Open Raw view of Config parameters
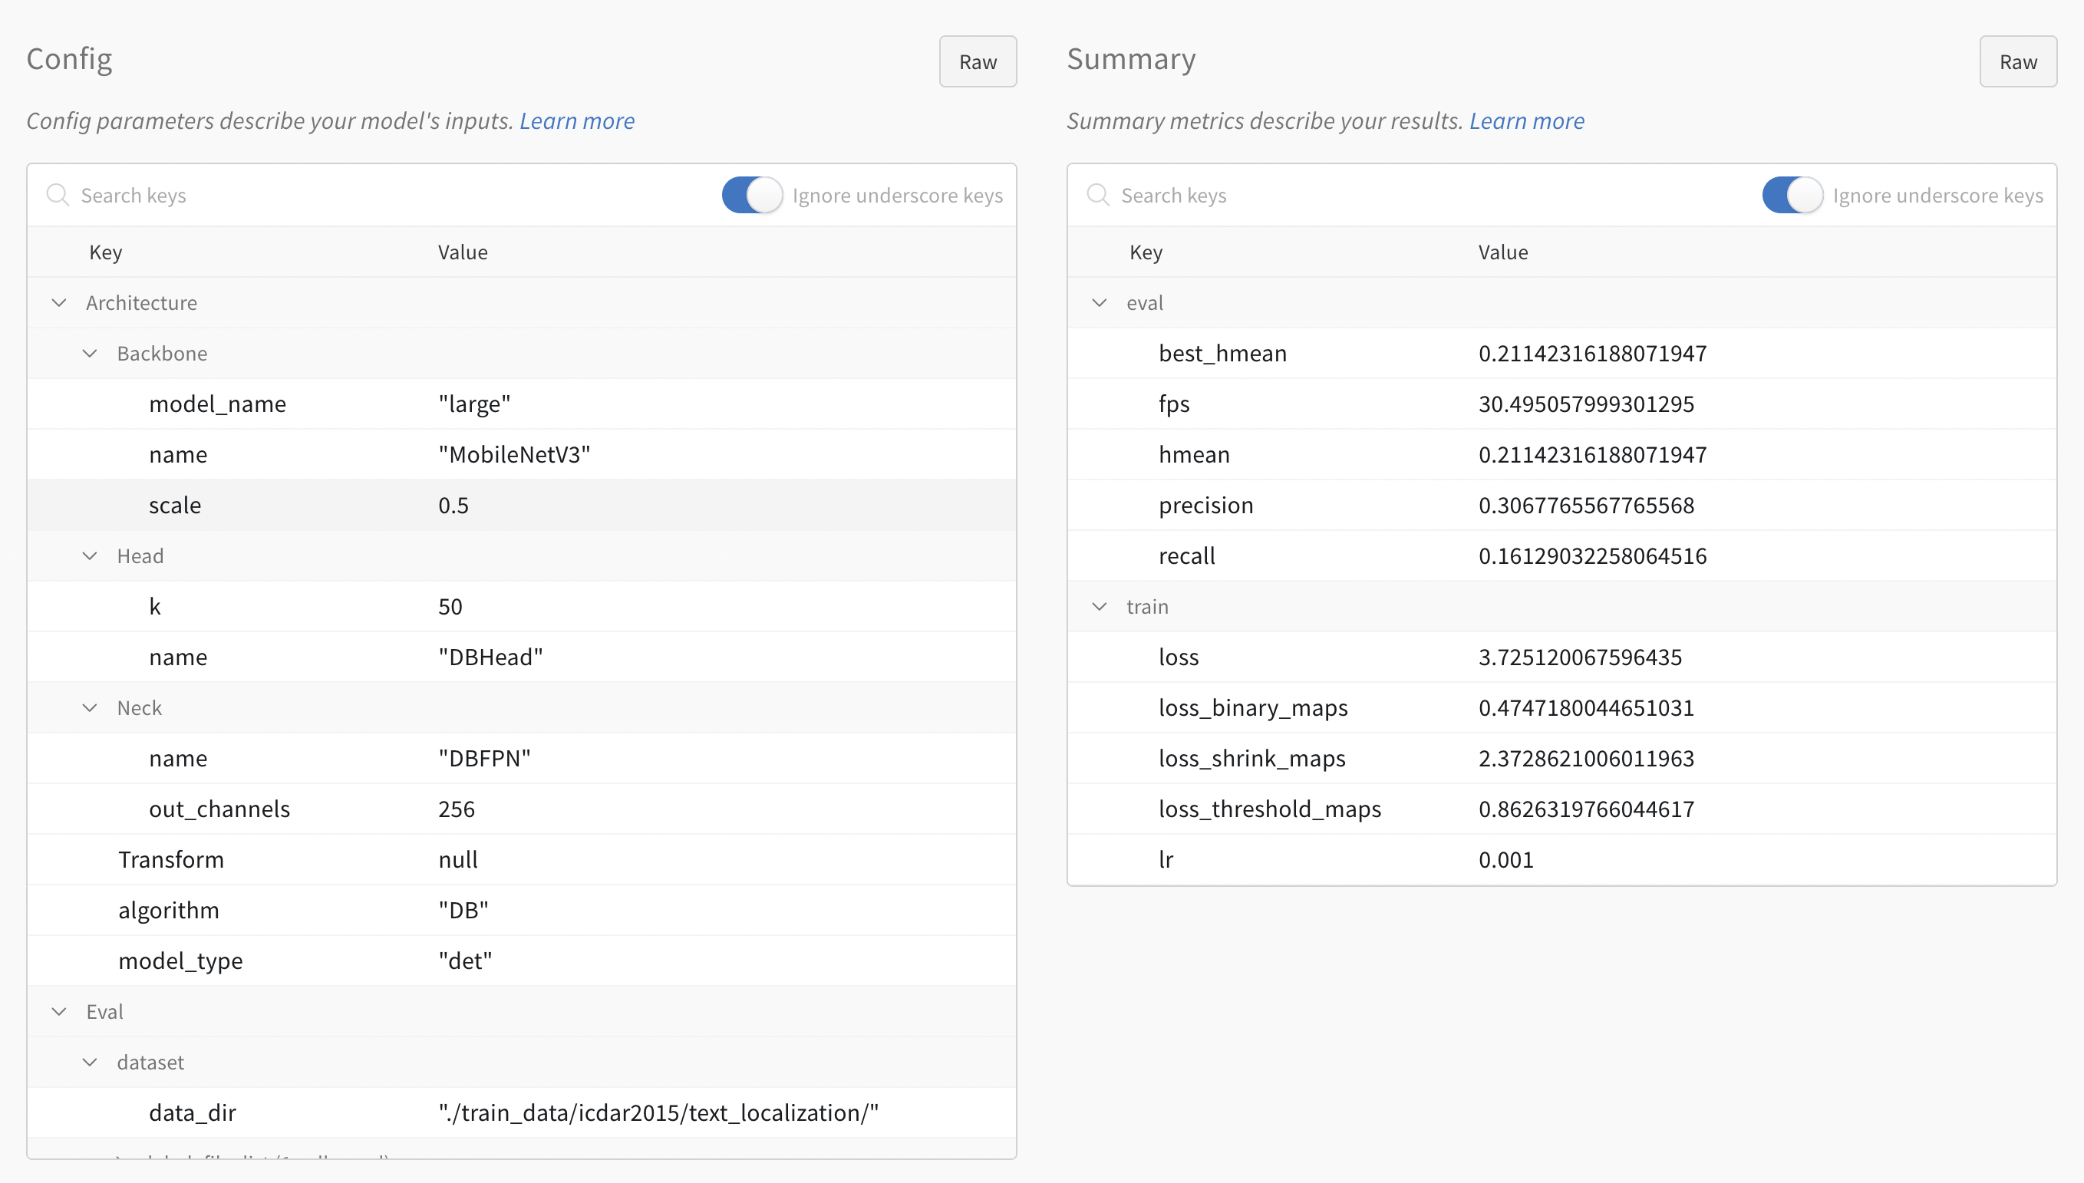Screen dimensions: 2084x1183 [978, 61]
